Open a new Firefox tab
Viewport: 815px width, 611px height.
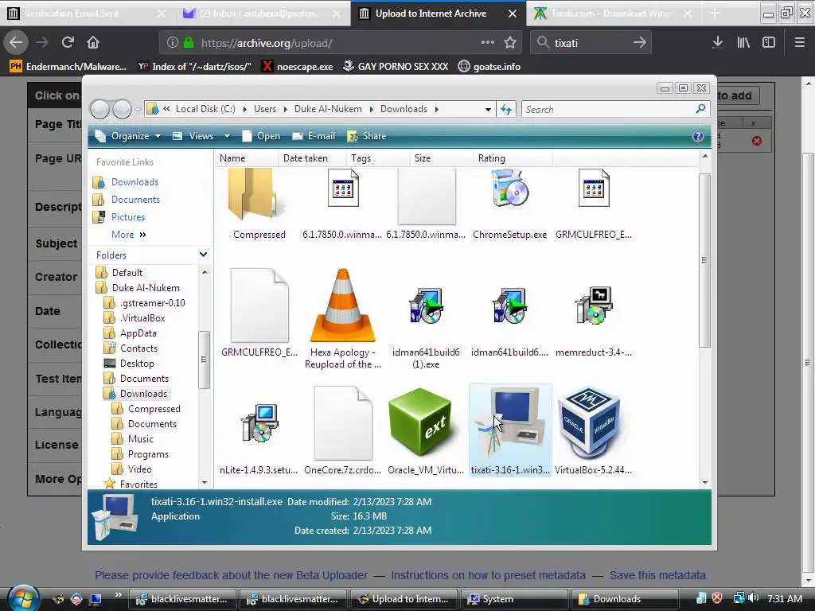(716, 14)
